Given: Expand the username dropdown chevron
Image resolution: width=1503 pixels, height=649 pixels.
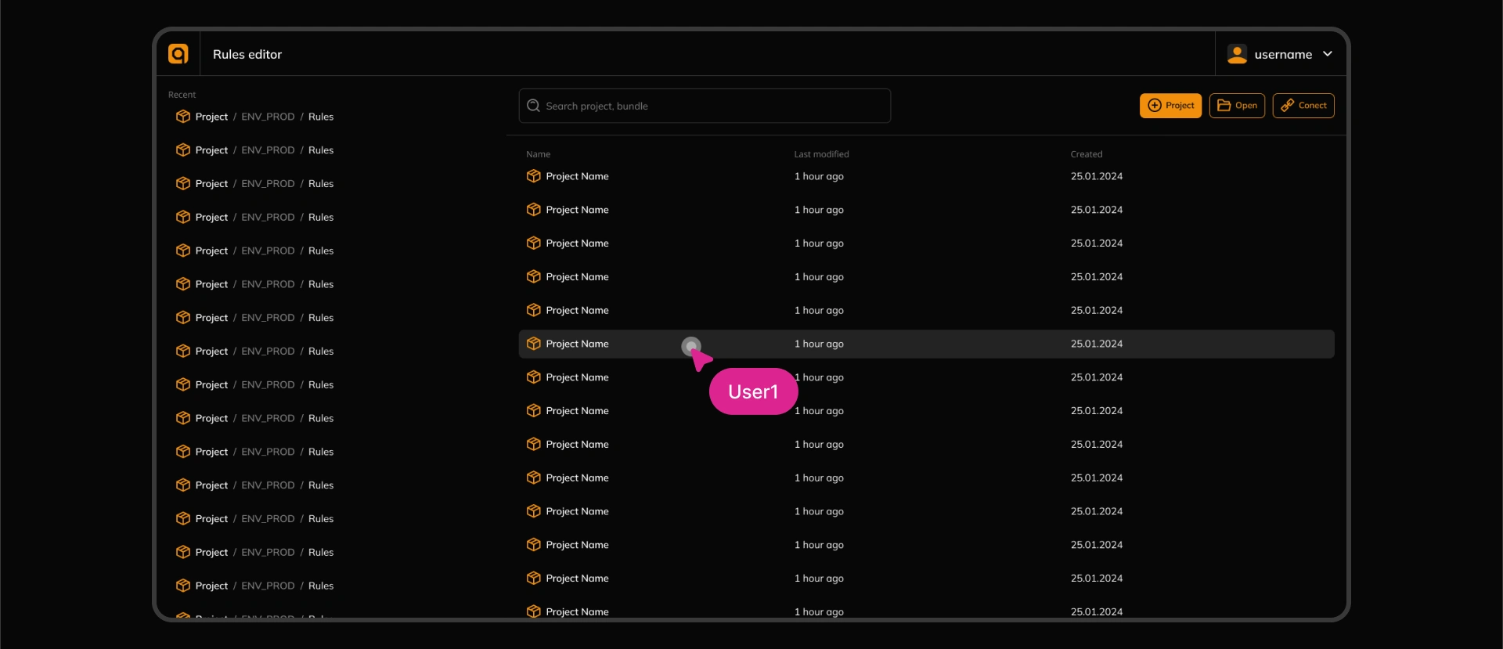Looking at the screenshot, I should point(1328,54).
